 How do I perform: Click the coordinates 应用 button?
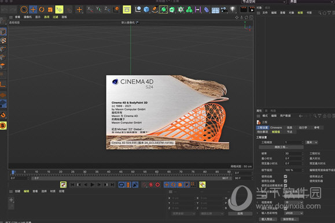pos(240,214)
